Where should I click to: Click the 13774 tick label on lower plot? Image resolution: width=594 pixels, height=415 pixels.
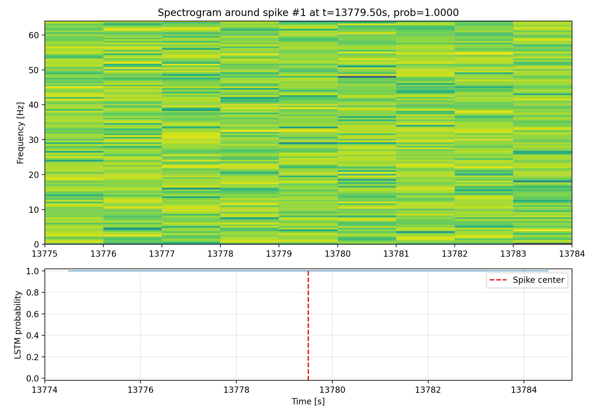45,390
